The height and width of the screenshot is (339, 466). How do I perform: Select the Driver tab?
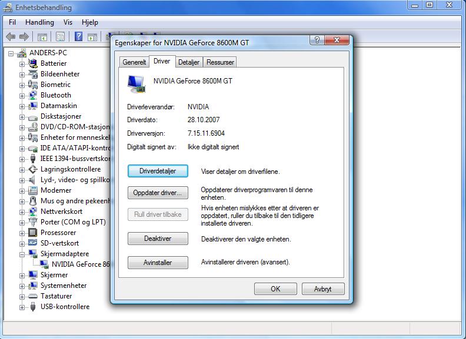[x=162, y=61]
